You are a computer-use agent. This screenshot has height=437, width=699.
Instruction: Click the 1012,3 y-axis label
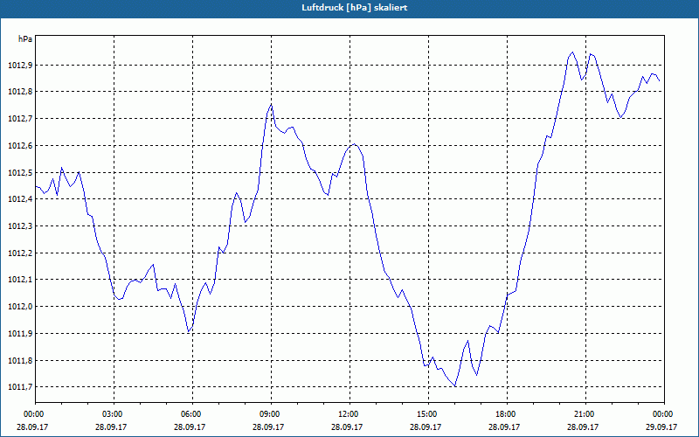point(20,226)
